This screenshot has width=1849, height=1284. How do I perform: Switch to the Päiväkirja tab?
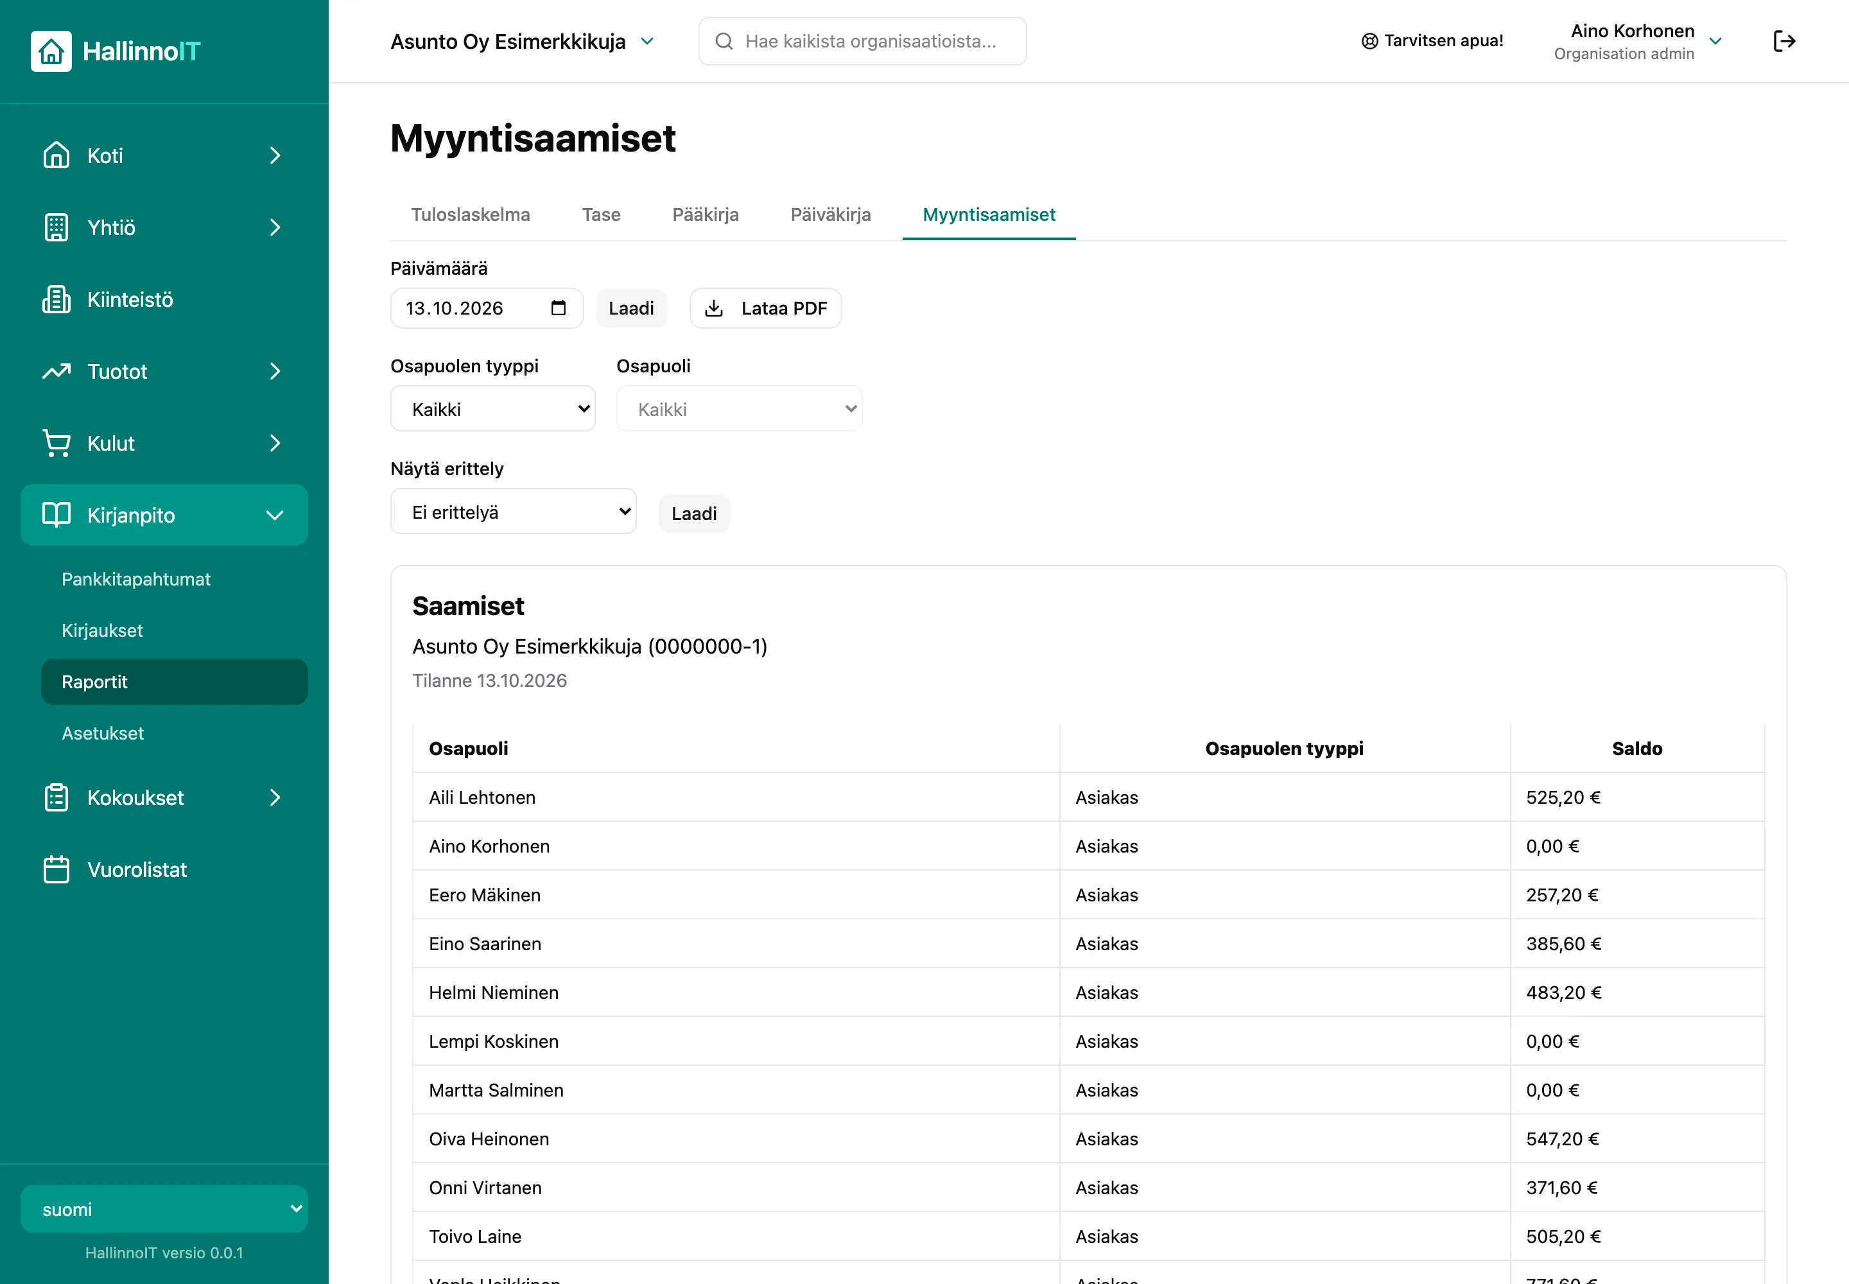pyautogui.click(x=830, y=215)
